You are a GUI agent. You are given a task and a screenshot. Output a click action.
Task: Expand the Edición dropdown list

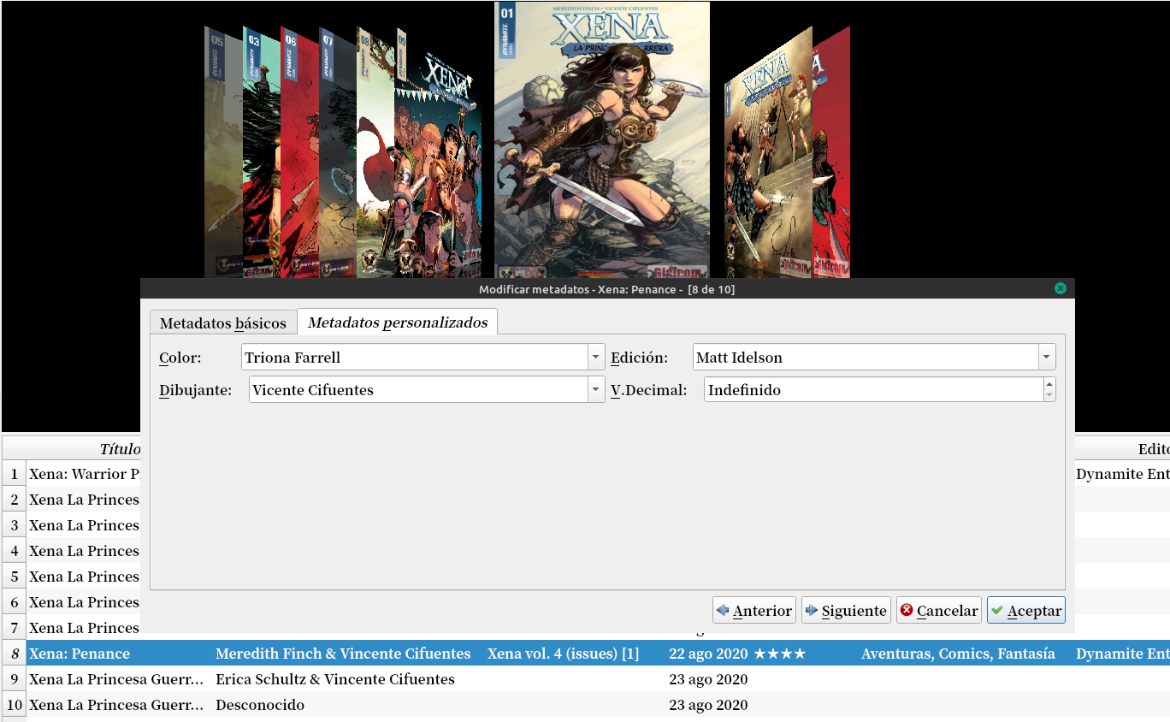click(1047, 357)
